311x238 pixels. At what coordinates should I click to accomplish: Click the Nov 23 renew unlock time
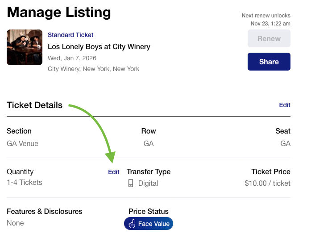coord(270,23)
